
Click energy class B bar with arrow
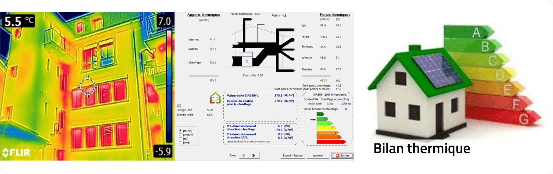[323, 118]
